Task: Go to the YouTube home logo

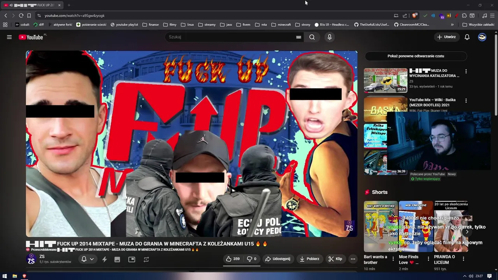Action: (x=31, y=37)
